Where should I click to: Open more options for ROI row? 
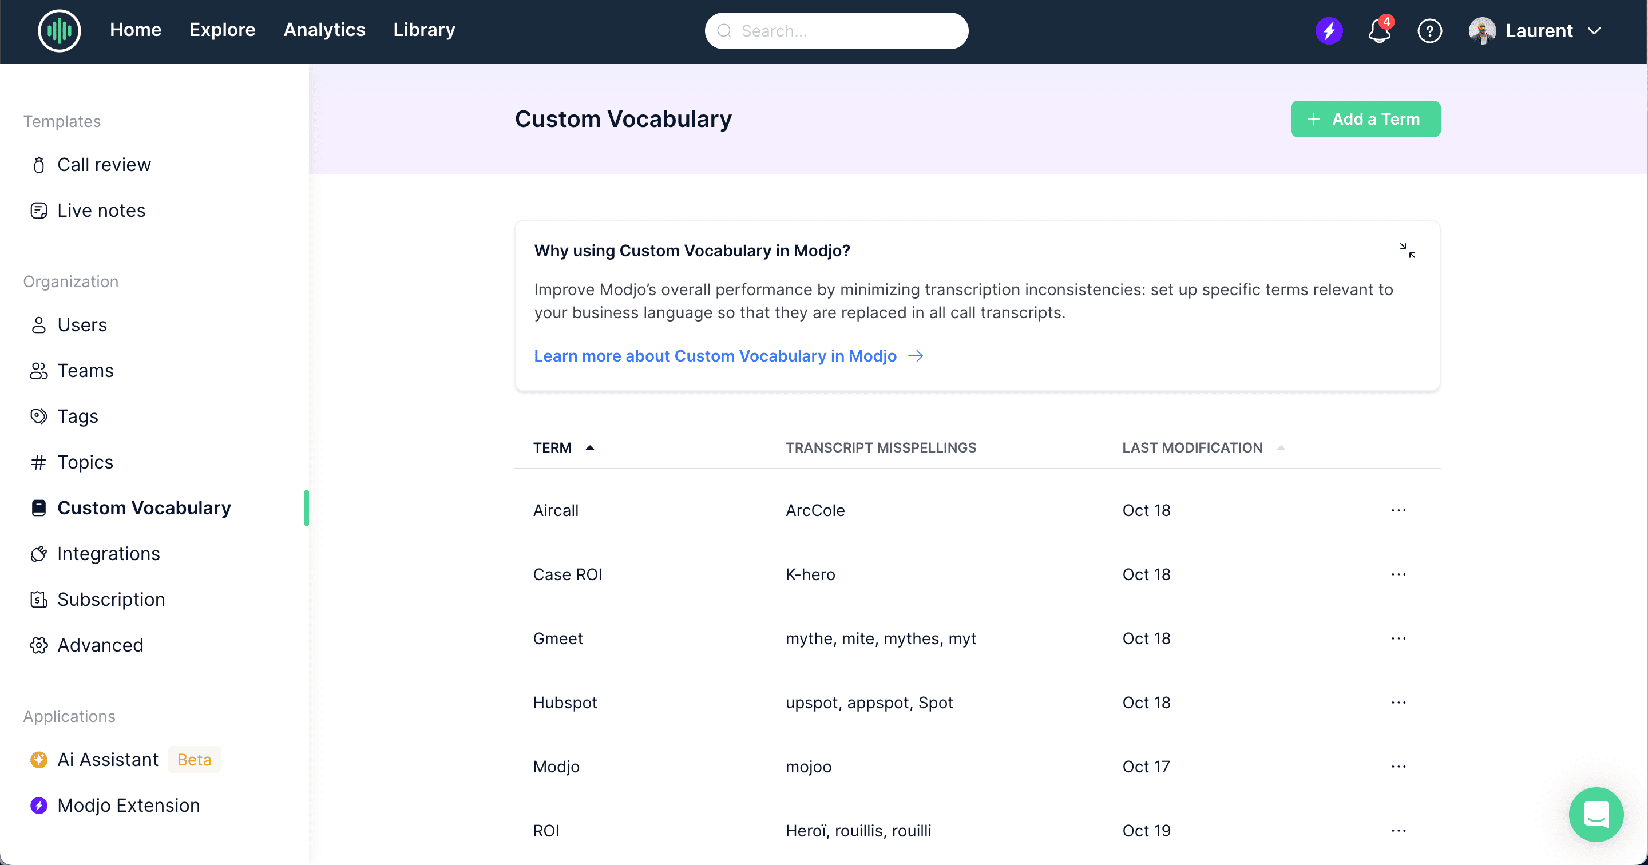(1399, 831)
